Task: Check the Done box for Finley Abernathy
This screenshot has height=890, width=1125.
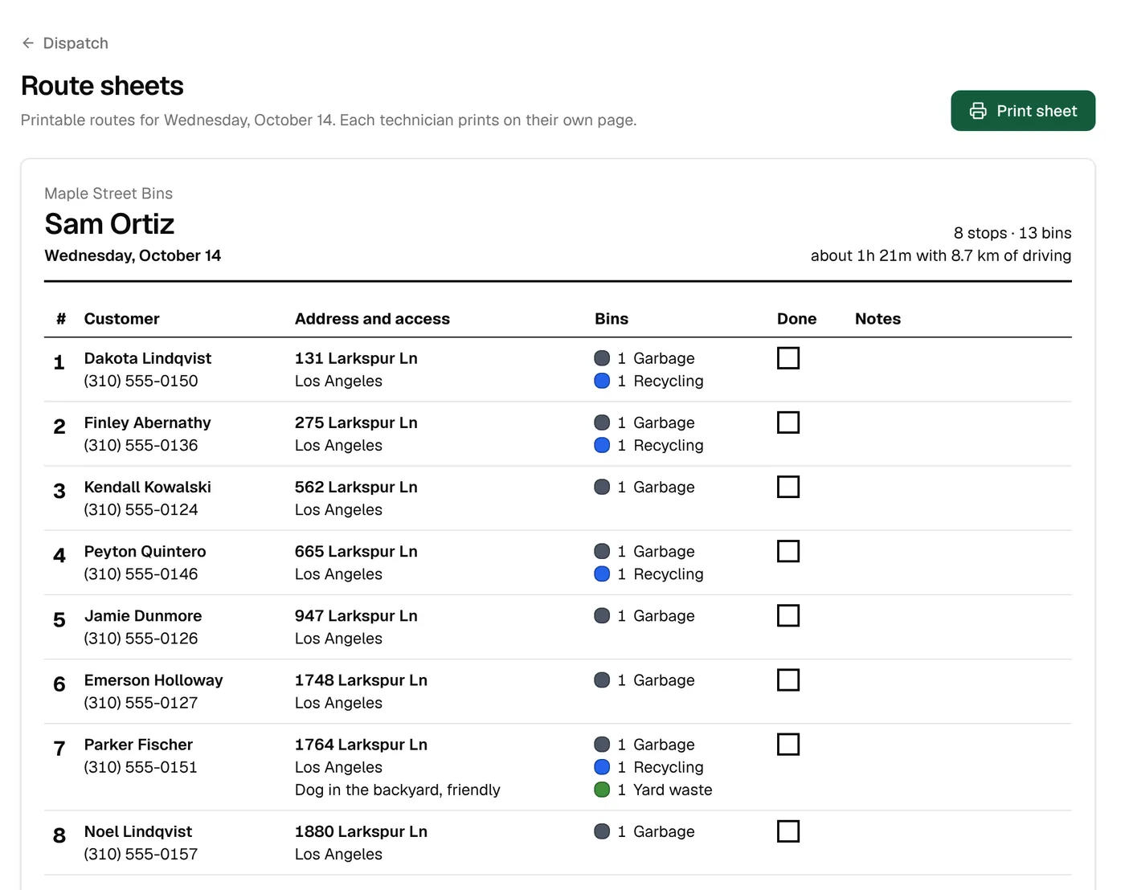Action: (788, 423)
